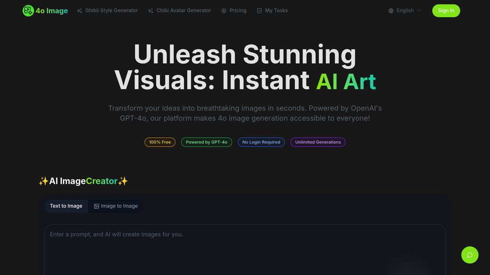Click the Unlimited Generations badge
This screenshot has height=275, width=490.
coord(318,142)
